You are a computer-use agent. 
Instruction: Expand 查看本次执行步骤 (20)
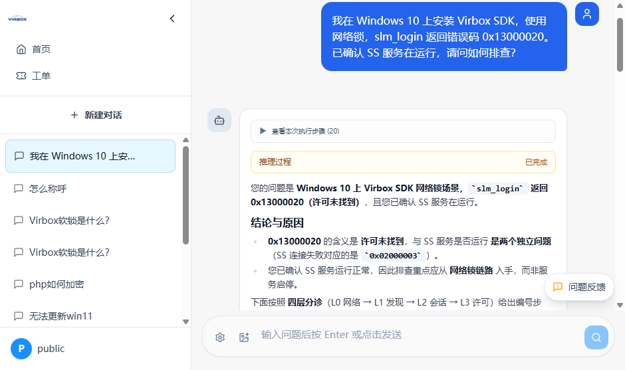coord(403,131)
